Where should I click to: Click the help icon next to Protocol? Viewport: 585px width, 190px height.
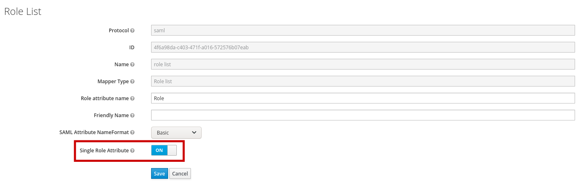point(132,31)
